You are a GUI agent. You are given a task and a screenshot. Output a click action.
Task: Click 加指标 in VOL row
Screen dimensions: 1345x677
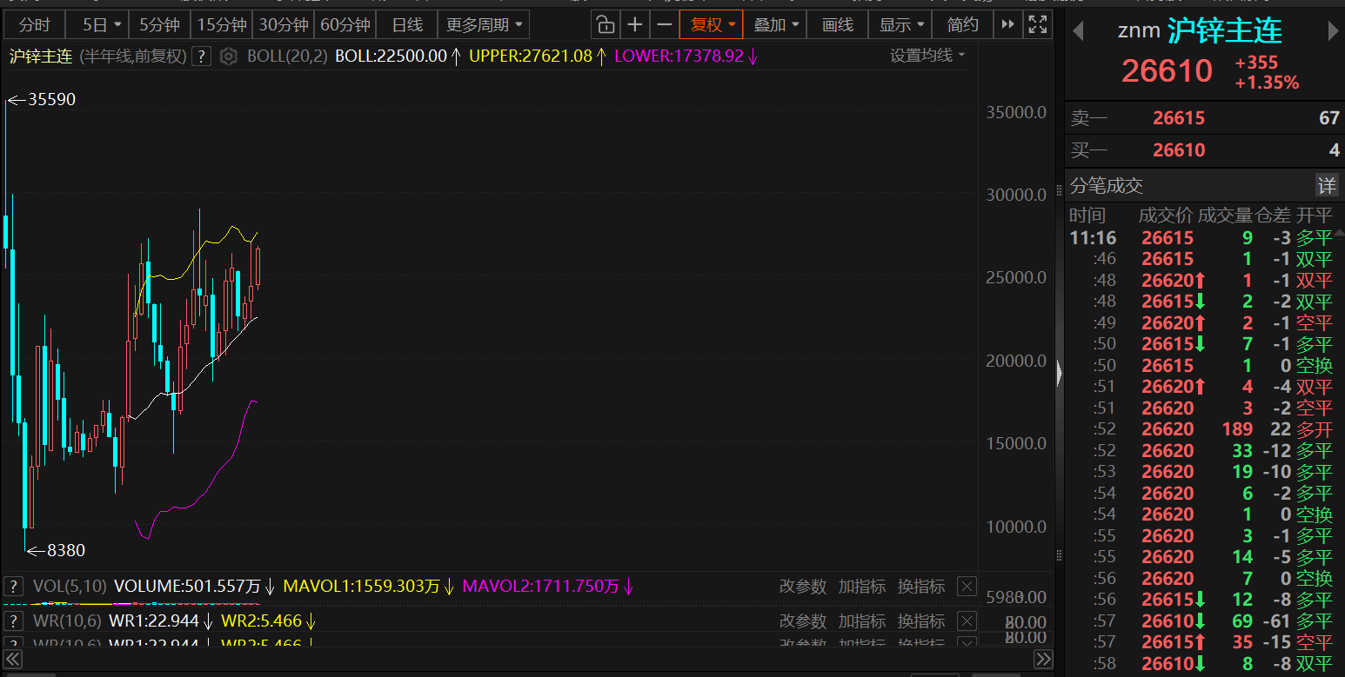click(x=862, y=587)
